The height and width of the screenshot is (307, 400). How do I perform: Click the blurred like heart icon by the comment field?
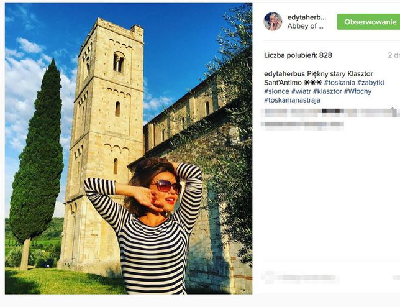268,277
